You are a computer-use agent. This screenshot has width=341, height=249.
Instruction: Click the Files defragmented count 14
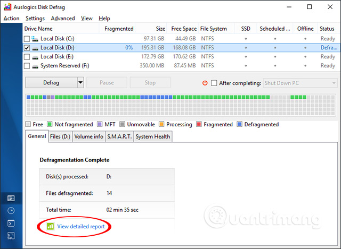tap(109, 193)
